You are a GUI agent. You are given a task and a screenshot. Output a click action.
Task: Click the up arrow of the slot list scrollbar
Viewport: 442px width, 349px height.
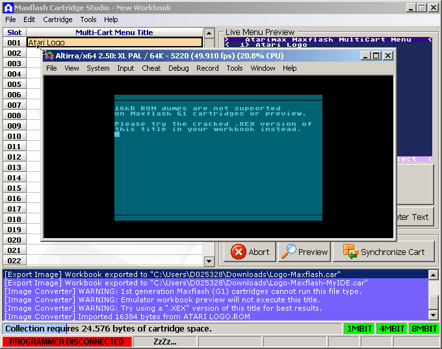pos(209,33)
